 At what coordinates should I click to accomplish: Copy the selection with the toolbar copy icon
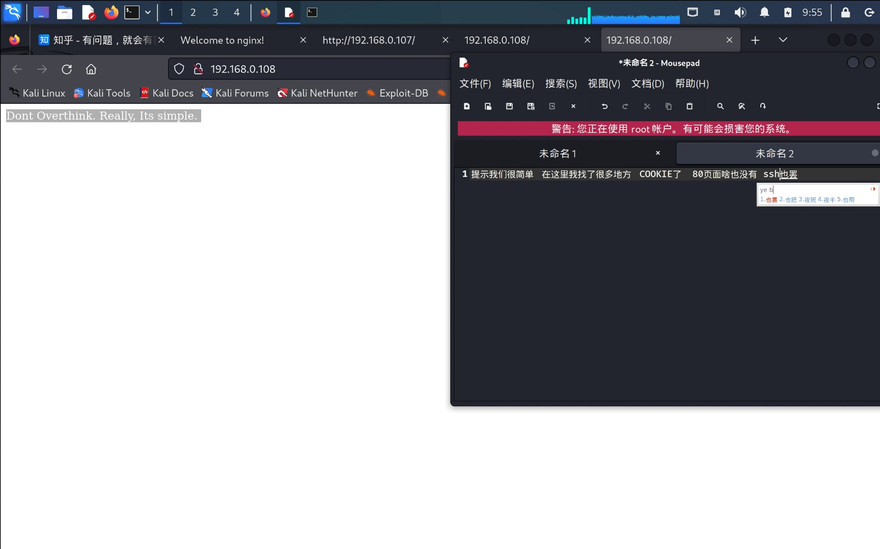pos(669,106)
